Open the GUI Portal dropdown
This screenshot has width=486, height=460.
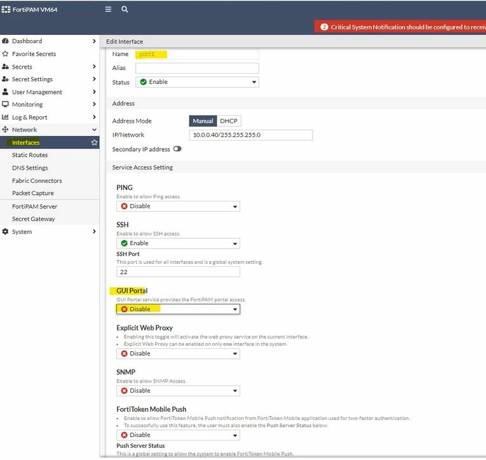pos(179,309)
